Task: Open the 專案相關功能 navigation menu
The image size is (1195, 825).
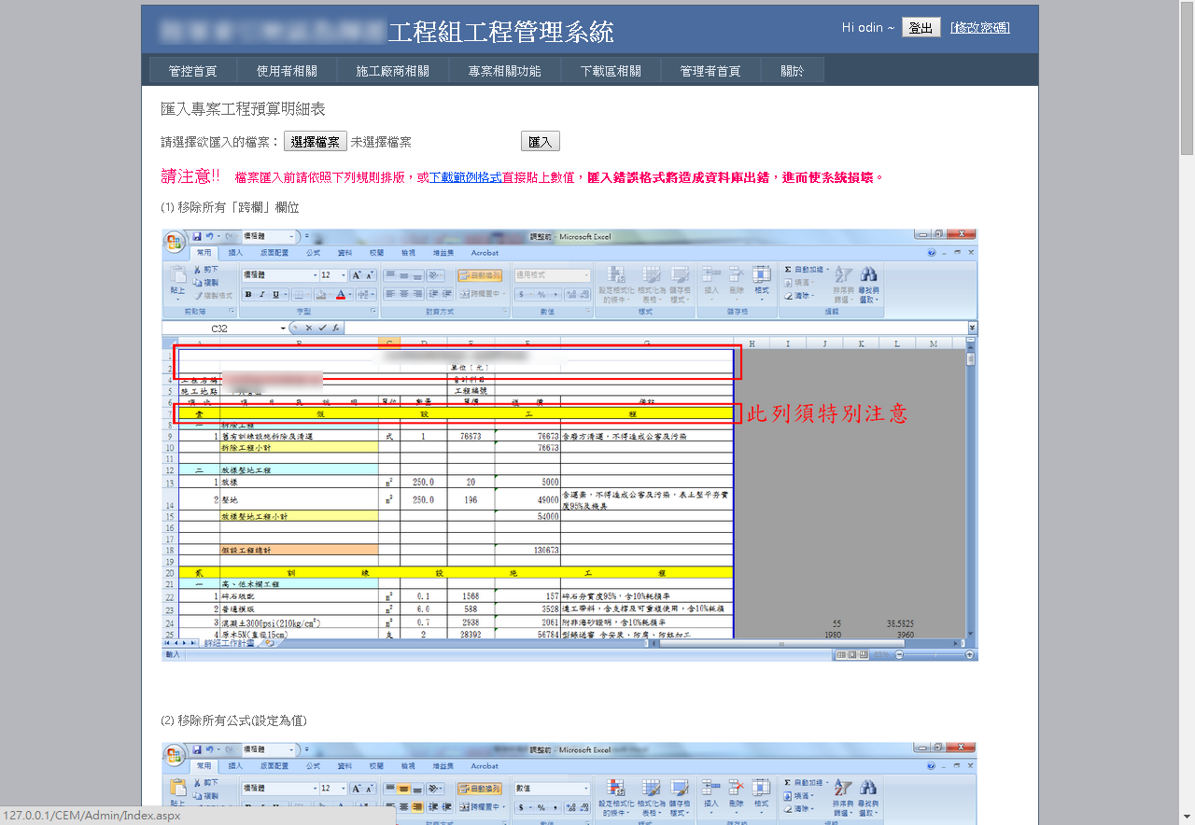Action: click(504, 71)
